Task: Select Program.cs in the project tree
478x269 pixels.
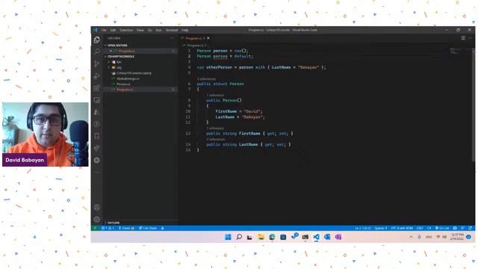Action: point(125,90)
